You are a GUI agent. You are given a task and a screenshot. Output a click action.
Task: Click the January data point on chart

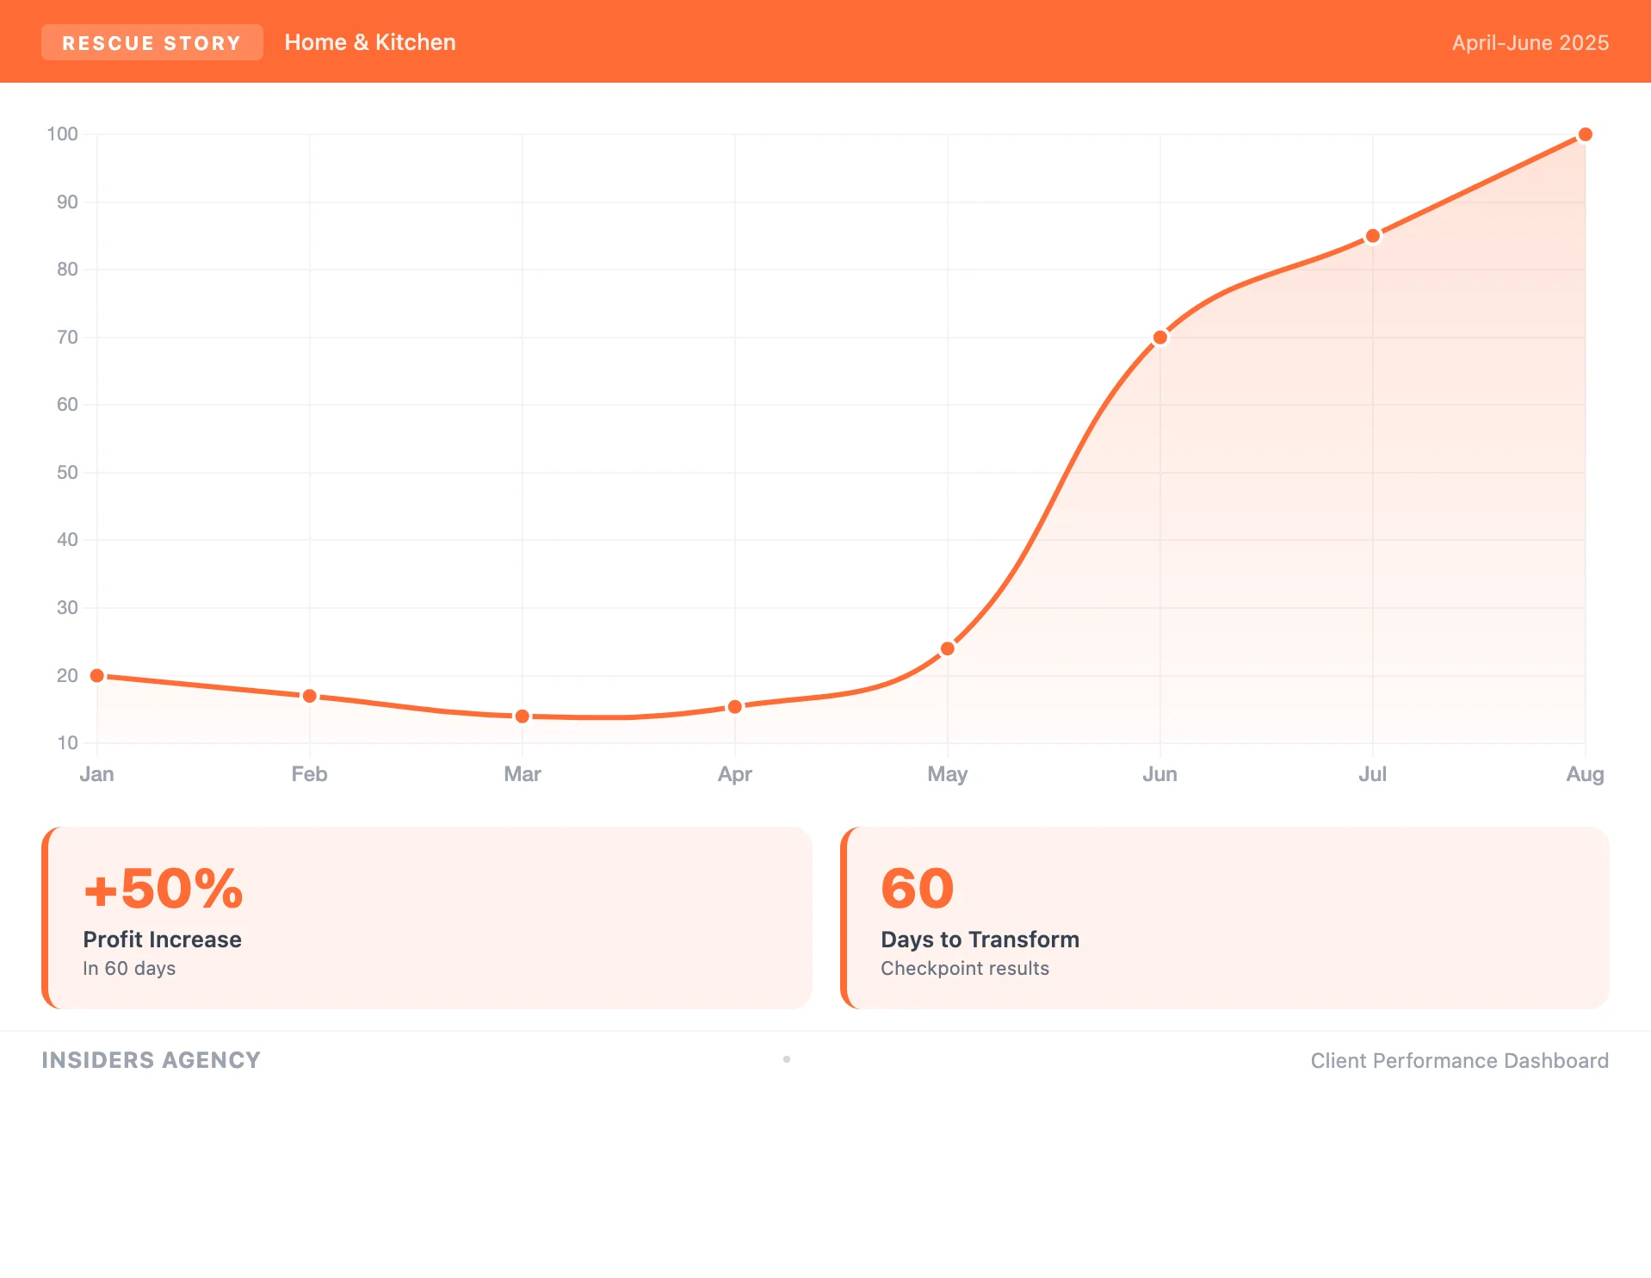(97, 676)
